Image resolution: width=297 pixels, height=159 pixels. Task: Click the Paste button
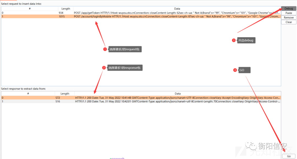(x=288, y=13)
